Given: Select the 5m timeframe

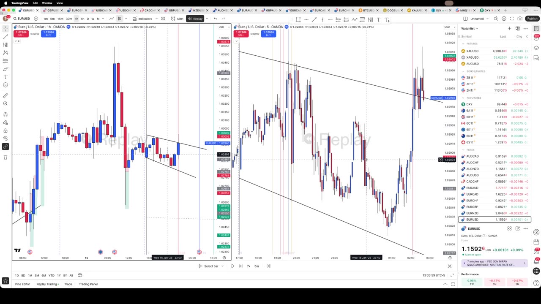Looking at the screenshot, I should tap(52, 19).
